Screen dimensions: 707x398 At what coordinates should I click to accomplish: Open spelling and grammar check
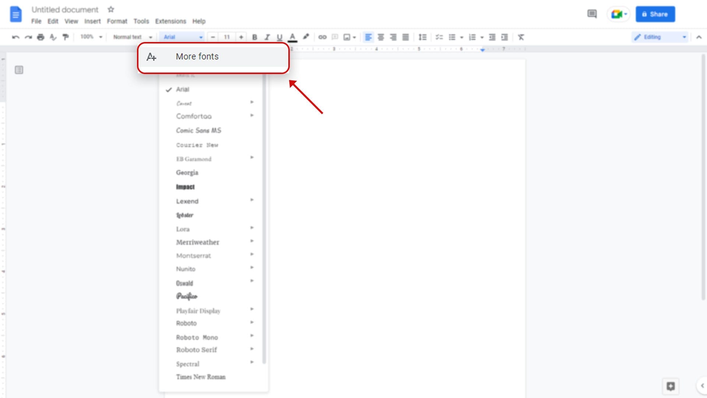pos(53,37)
